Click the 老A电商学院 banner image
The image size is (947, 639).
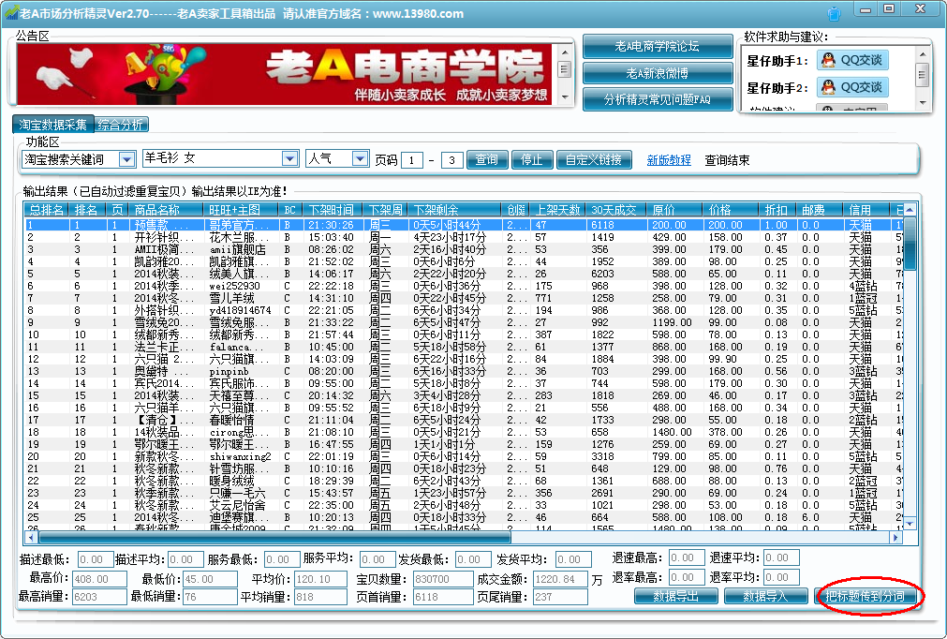click(284, 74)
